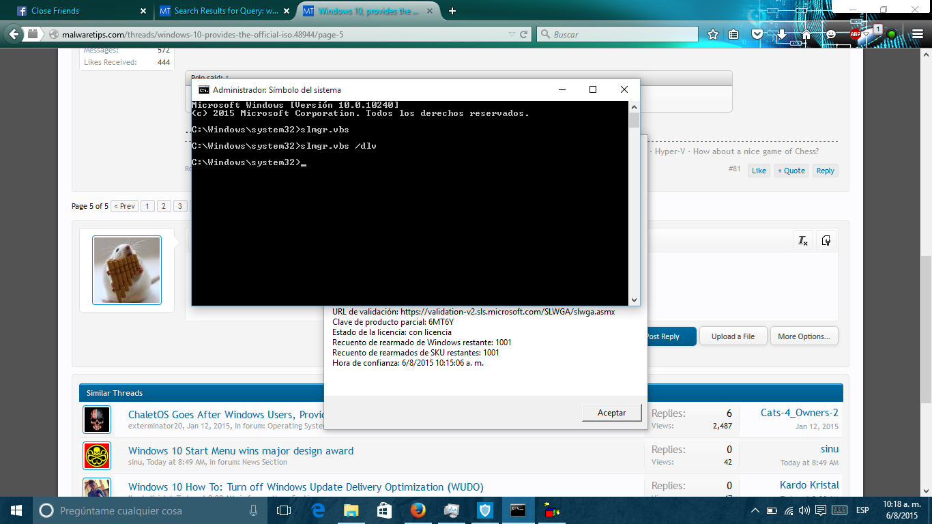The width and height of the screenshot is (932, 524).
Task: Open the Windows Store taskbar icon
Action: coord(384,510)
